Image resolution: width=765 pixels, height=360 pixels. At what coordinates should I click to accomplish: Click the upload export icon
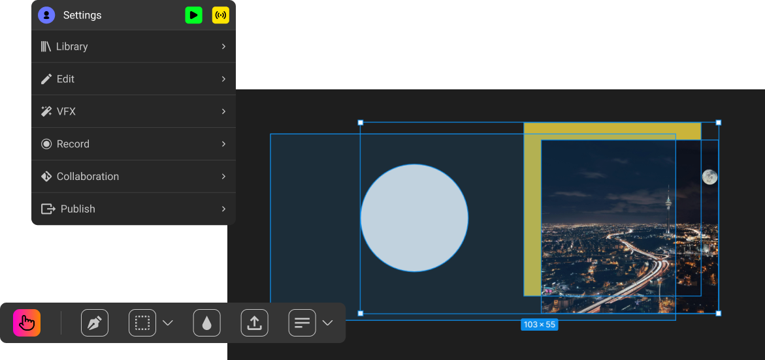point(255,323)
